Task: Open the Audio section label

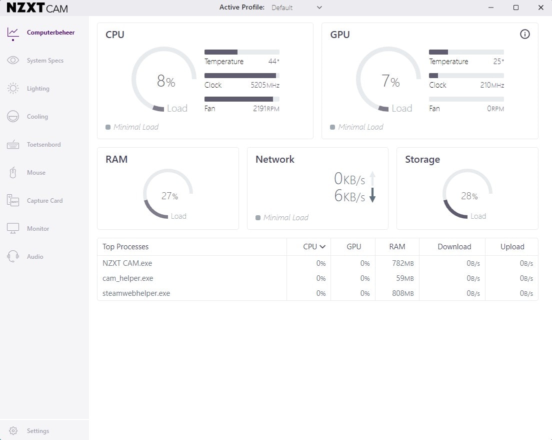Action: (35, 257)
